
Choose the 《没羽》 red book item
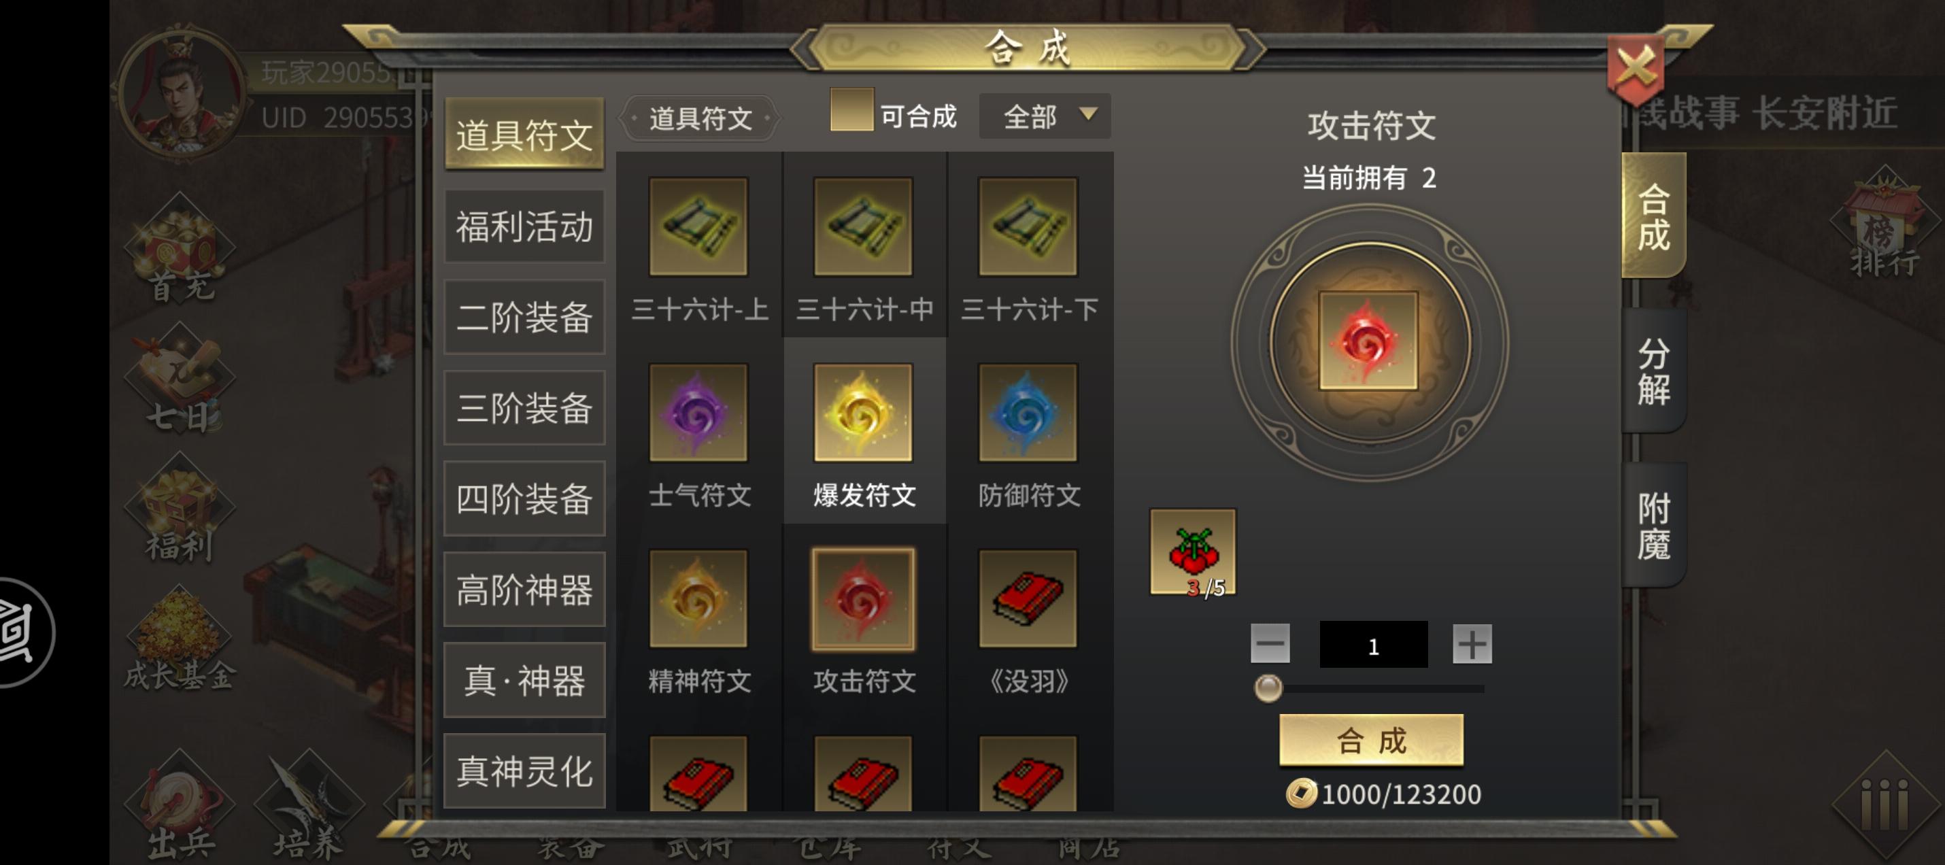click(1027, 598)
